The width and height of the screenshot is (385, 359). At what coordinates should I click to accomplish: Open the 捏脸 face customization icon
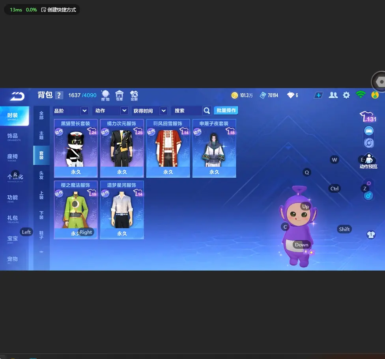106,96
